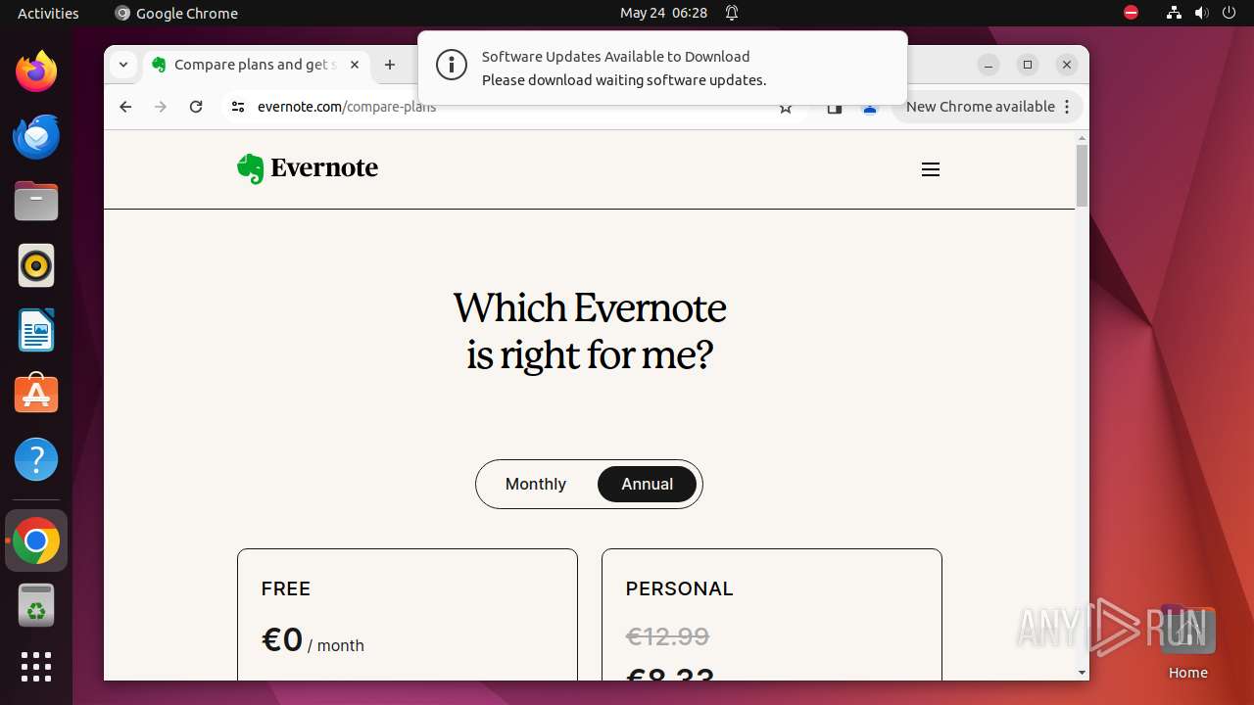
Task: View site information icon in address bar
Action: click(x=237, y=107)
